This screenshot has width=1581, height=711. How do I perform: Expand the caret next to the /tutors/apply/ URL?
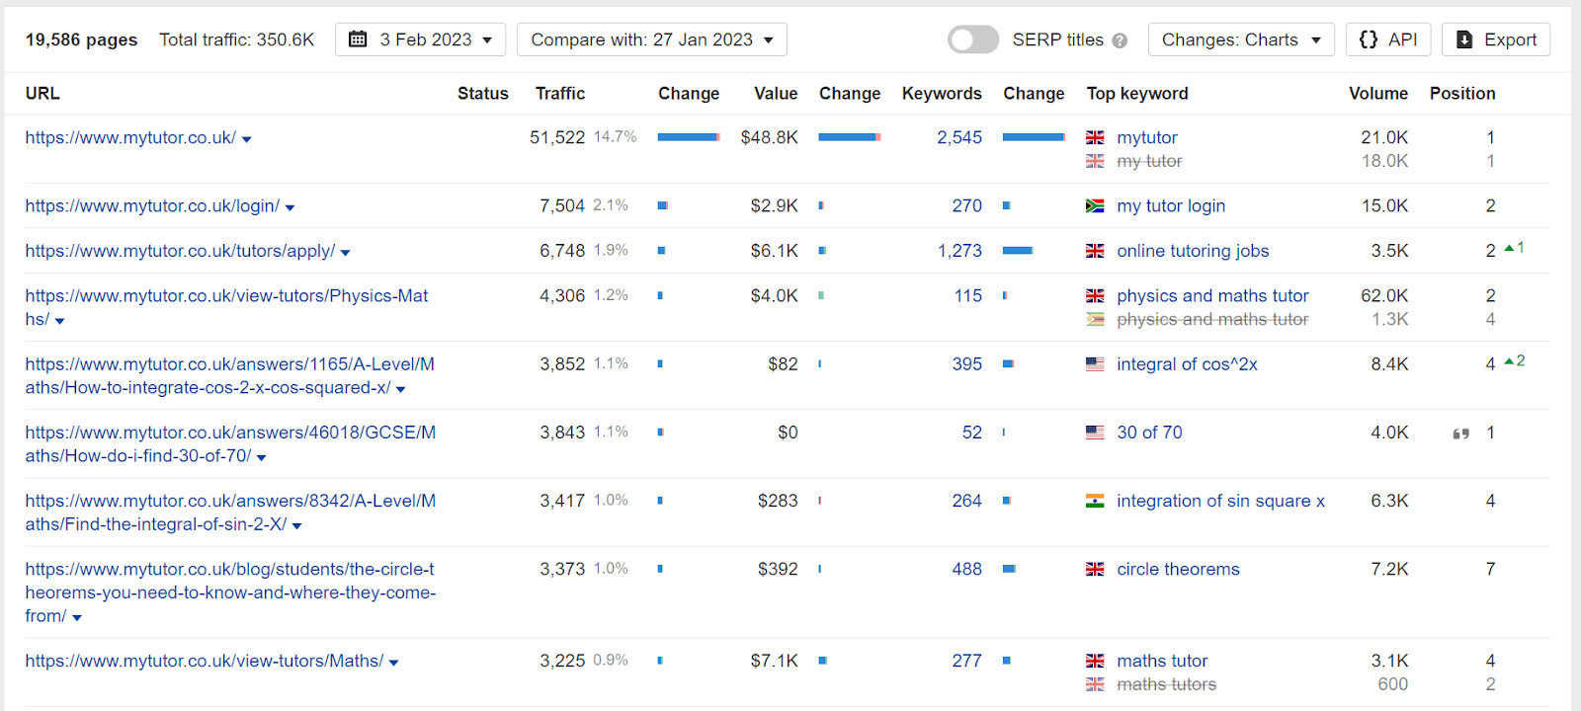345,253
